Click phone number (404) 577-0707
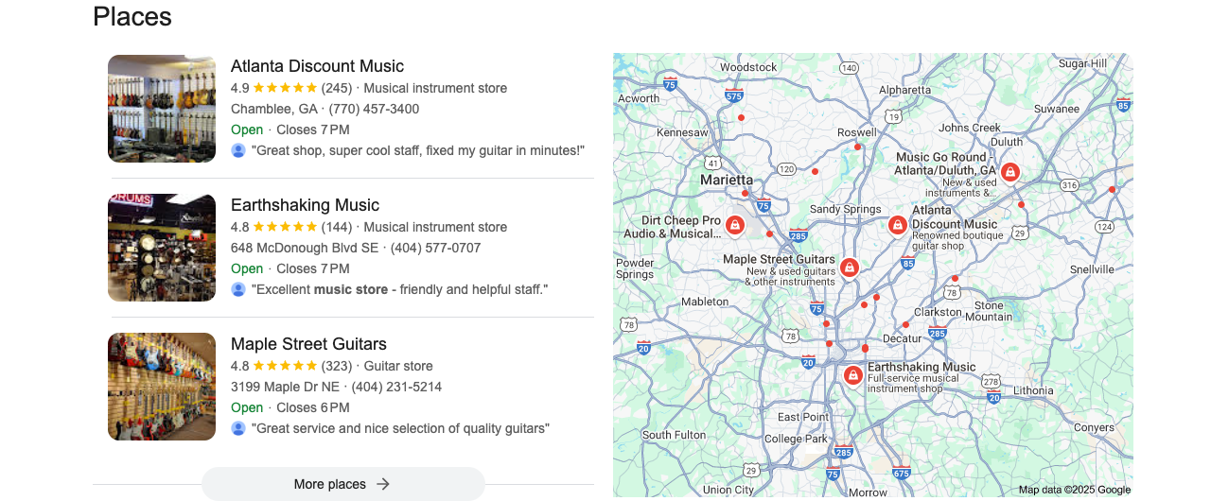 tap(435, 248)
